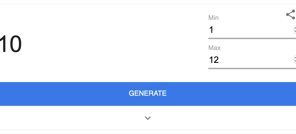This screenshot has width=296, height=134.
Task: Click the white GENERATE text on the blue bar
Action: pos(148,93)
